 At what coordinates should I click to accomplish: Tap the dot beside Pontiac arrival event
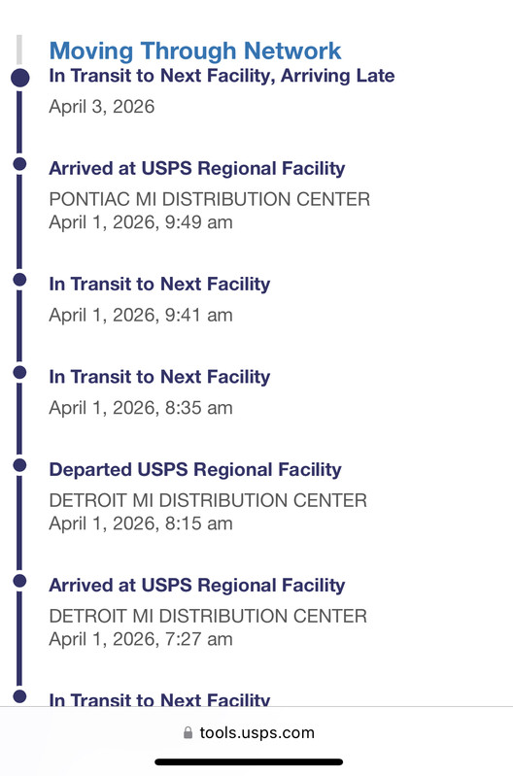(x=19, y=164)
